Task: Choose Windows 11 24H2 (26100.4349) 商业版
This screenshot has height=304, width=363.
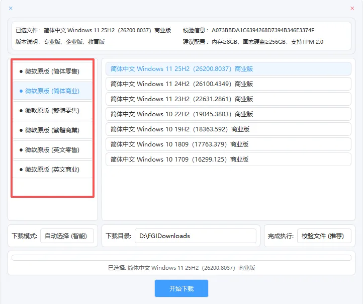Action: (x=228, y=84)
